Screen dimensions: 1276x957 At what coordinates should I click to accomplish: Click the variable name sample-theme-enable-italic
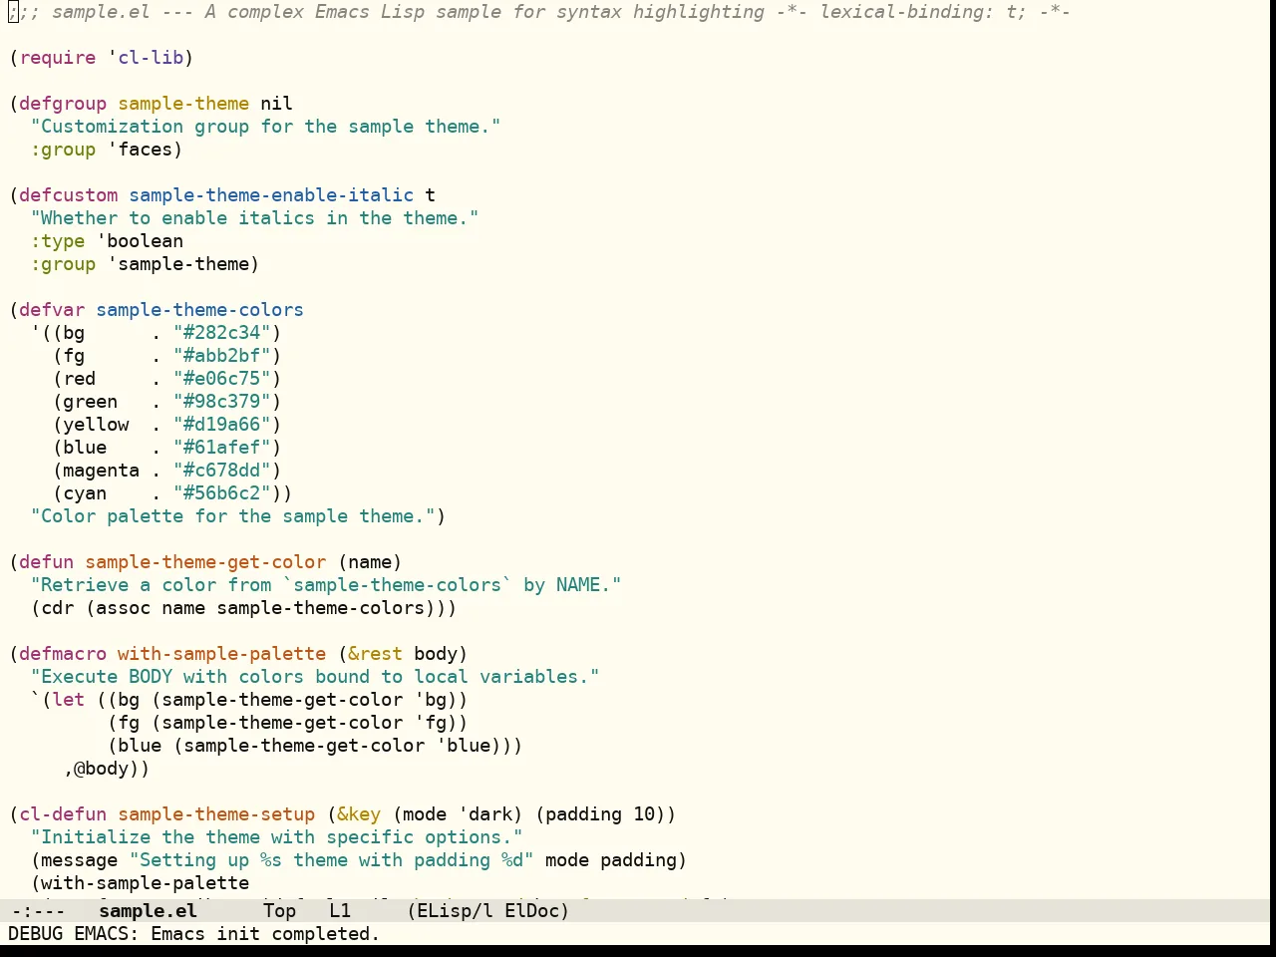click(271, 195)
